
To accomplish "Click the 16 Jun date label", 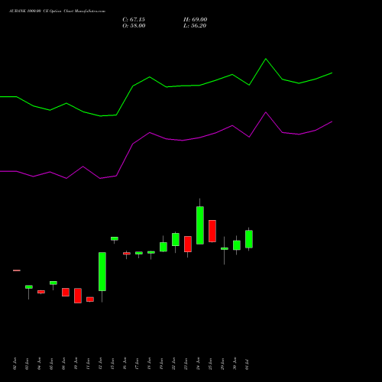I will (x=125, y=364).
